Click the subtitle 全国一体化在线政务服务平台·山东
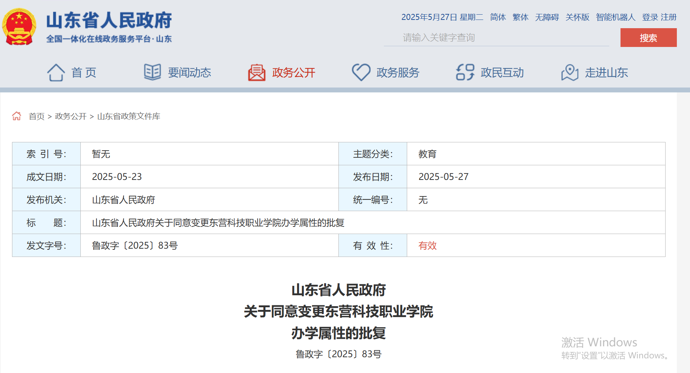 pyautogui.click(x=109, y=39)
